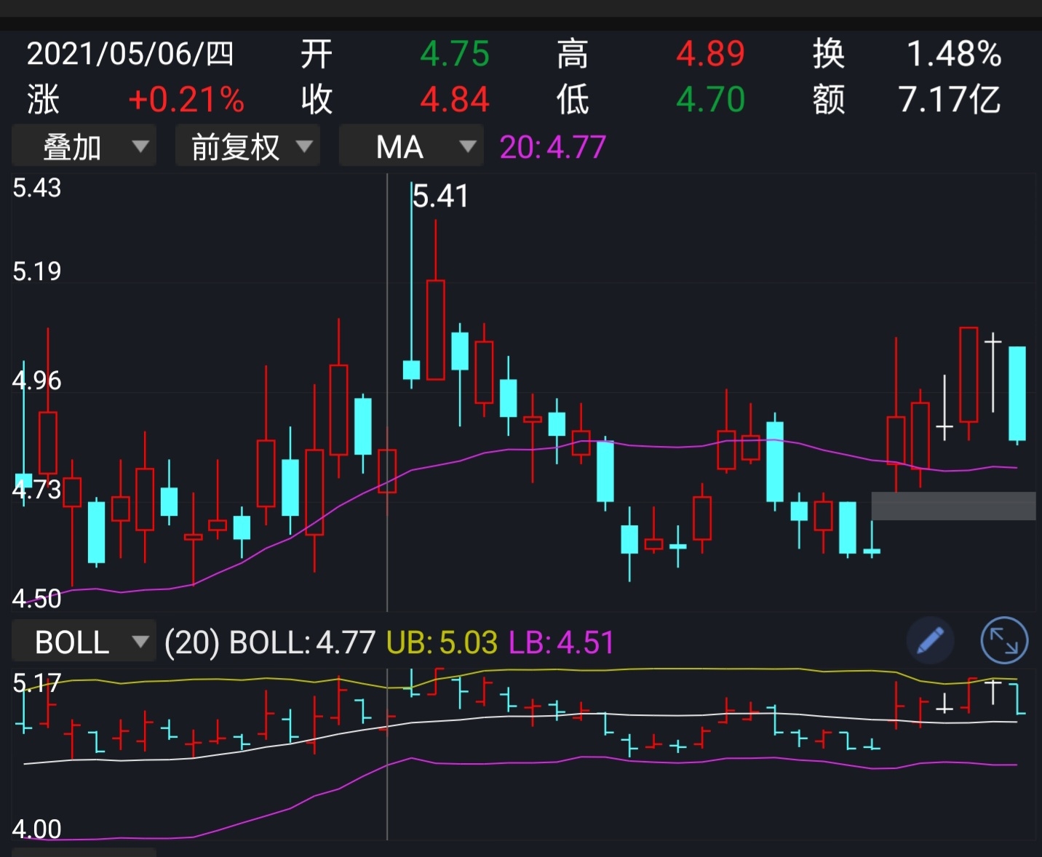The height and width of the screenshot is (857, 1042).
Task: Tap the turnover amount 7.17亿
Action: [x=950, y=100]
